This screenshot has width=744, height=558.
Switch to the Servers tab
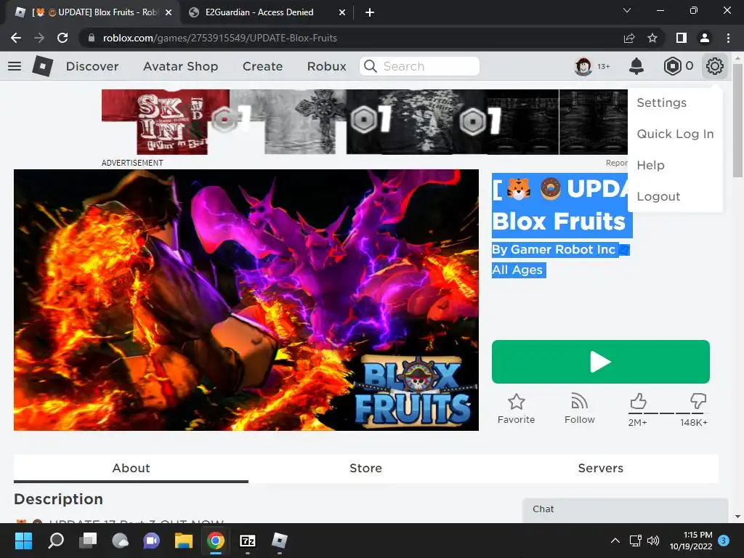[601, 469]
